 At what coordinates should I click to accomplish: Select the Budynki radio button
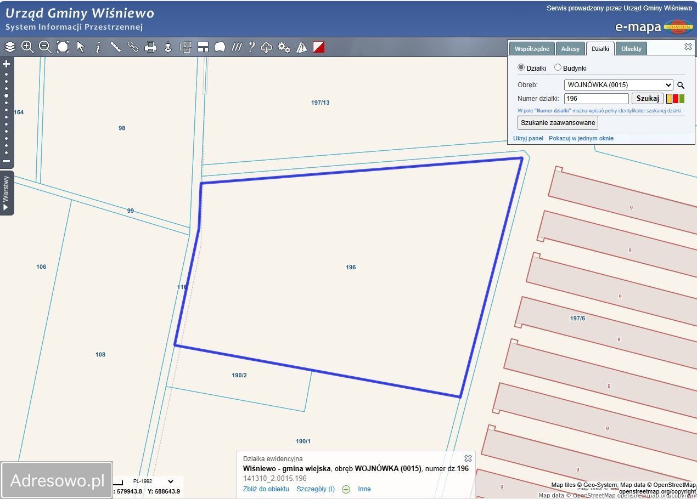coord(558,67)
